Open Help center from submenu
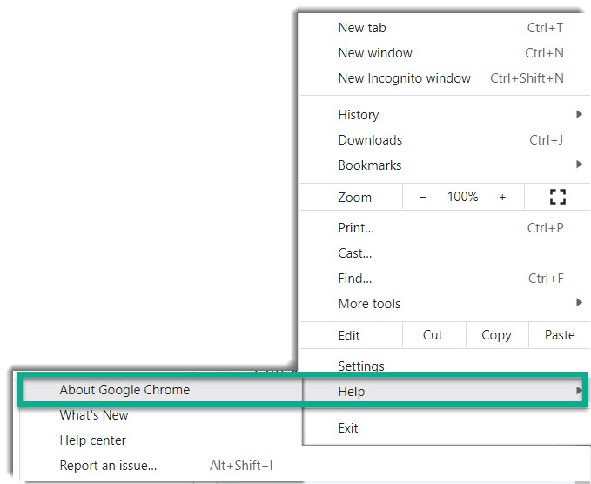The image size is (591, 484). (x=93, y=440)
